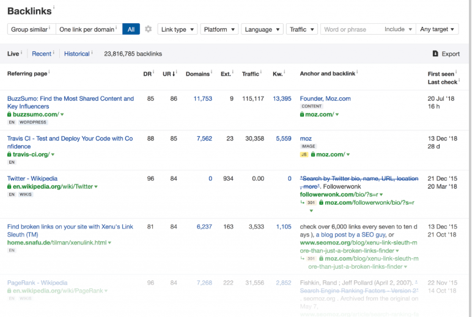Click the JS badge in Travis CI row
475x317 pixels.
(x=304, y=155)
